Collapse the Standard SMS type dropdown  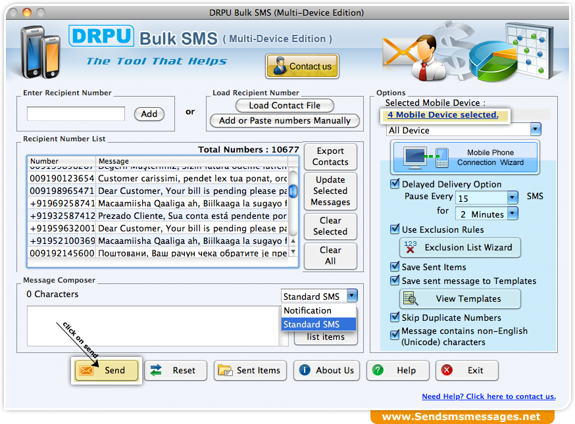coord(352,296)
